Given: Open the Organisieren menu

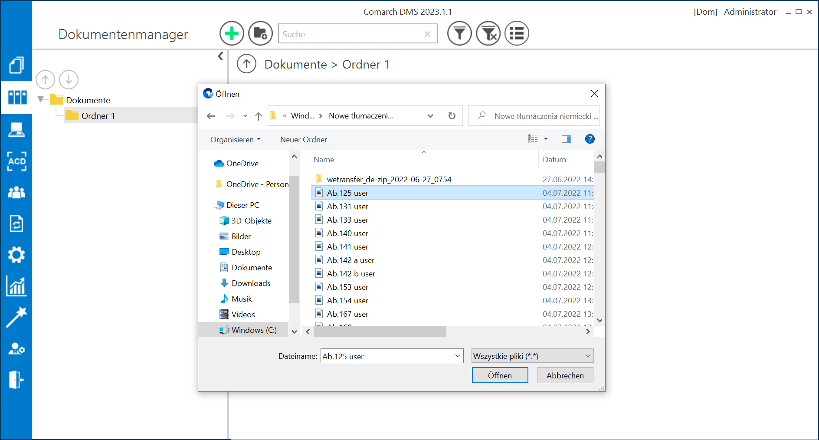Looking at the screenshot, I should click(x=235, y=140).
